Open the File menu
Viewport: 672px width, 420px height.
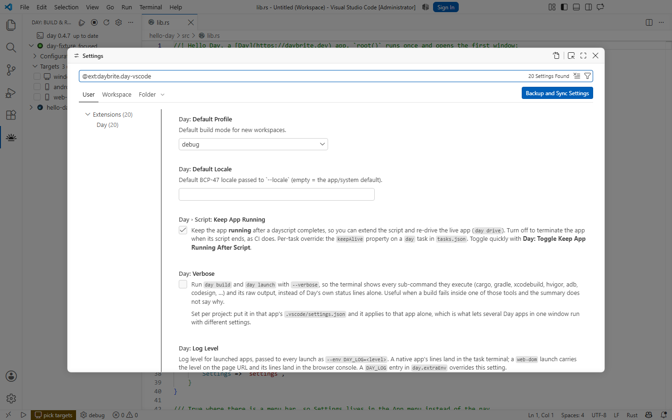pos(25,7)
